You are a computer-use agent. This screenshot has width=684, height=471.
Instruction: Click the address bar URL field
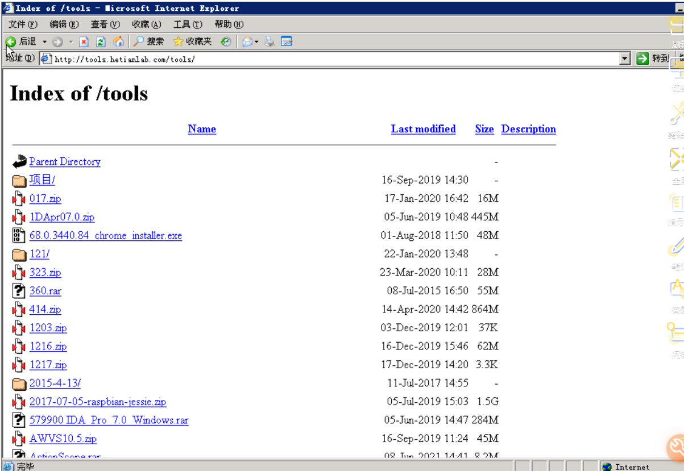pyautogui.click(x=335, y=59)
